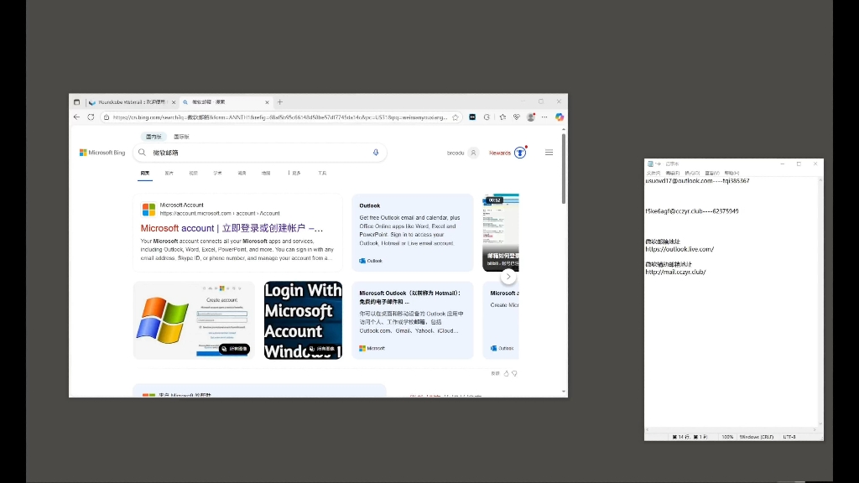Viewport: 859px width, 483px height.
Task: Open the Login With Microsoft Account image
Action: point(303,320)
